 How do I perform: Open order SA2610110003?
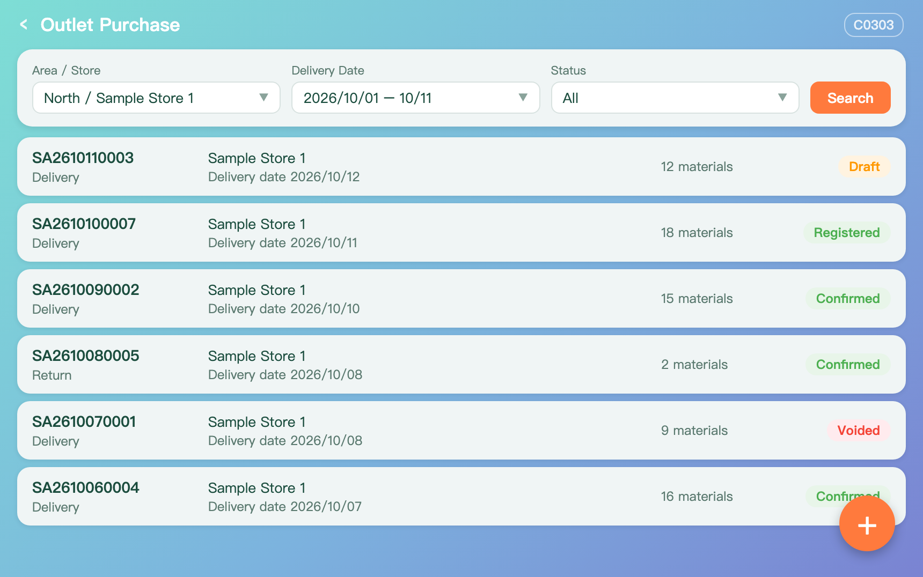coord(462,167)
